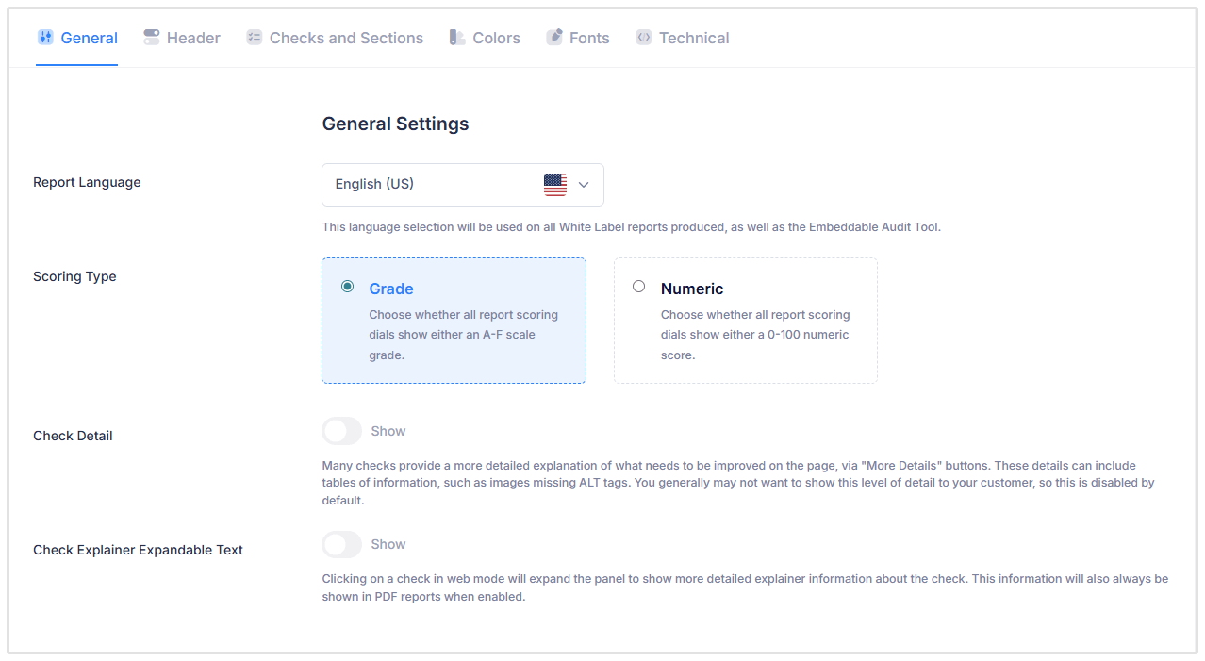The width and height of the screenshot is (1205, 661).
Task: Click the General tab sliders icon
Action: point(45,38)
